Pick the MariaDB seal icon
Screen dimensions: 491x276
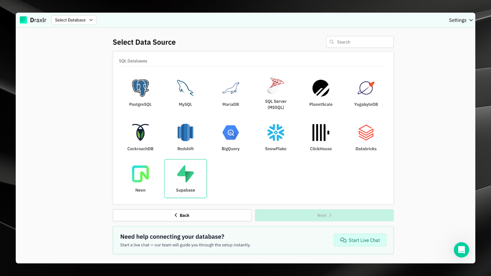[x=231, y=88]
